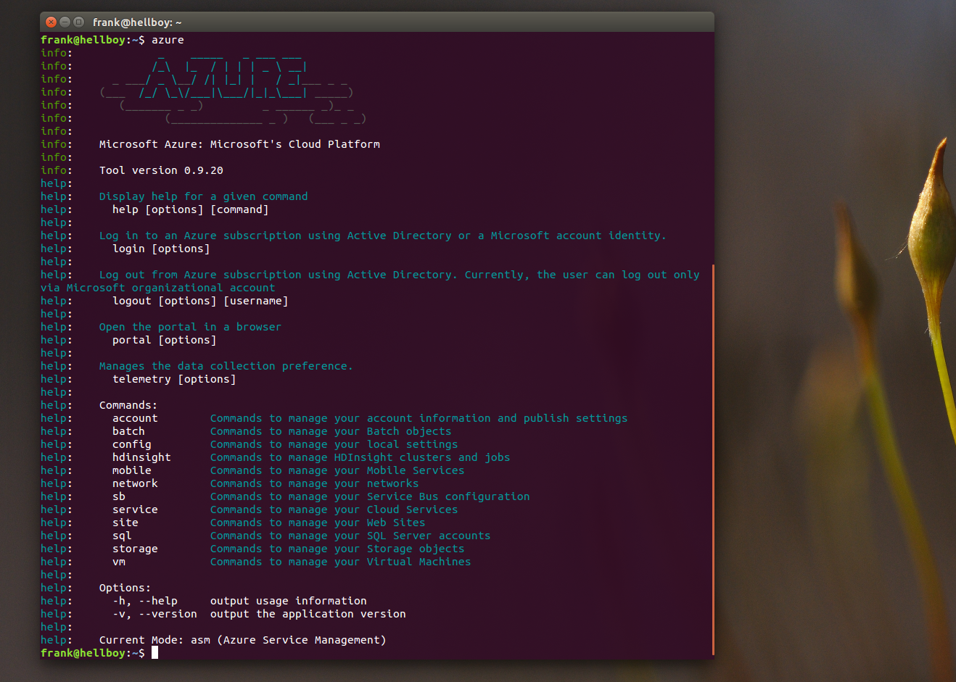Click the 'account' command name
This screenshot has width=956, height=682.
coord(135,418)
